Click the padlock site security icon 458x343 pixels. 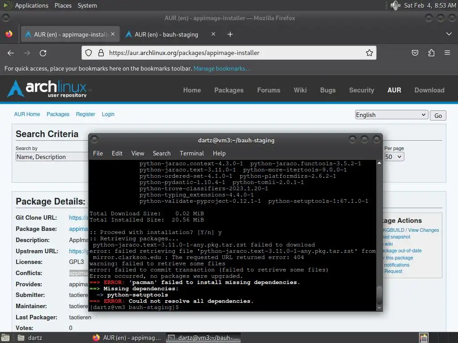click(x=101, y=53)
